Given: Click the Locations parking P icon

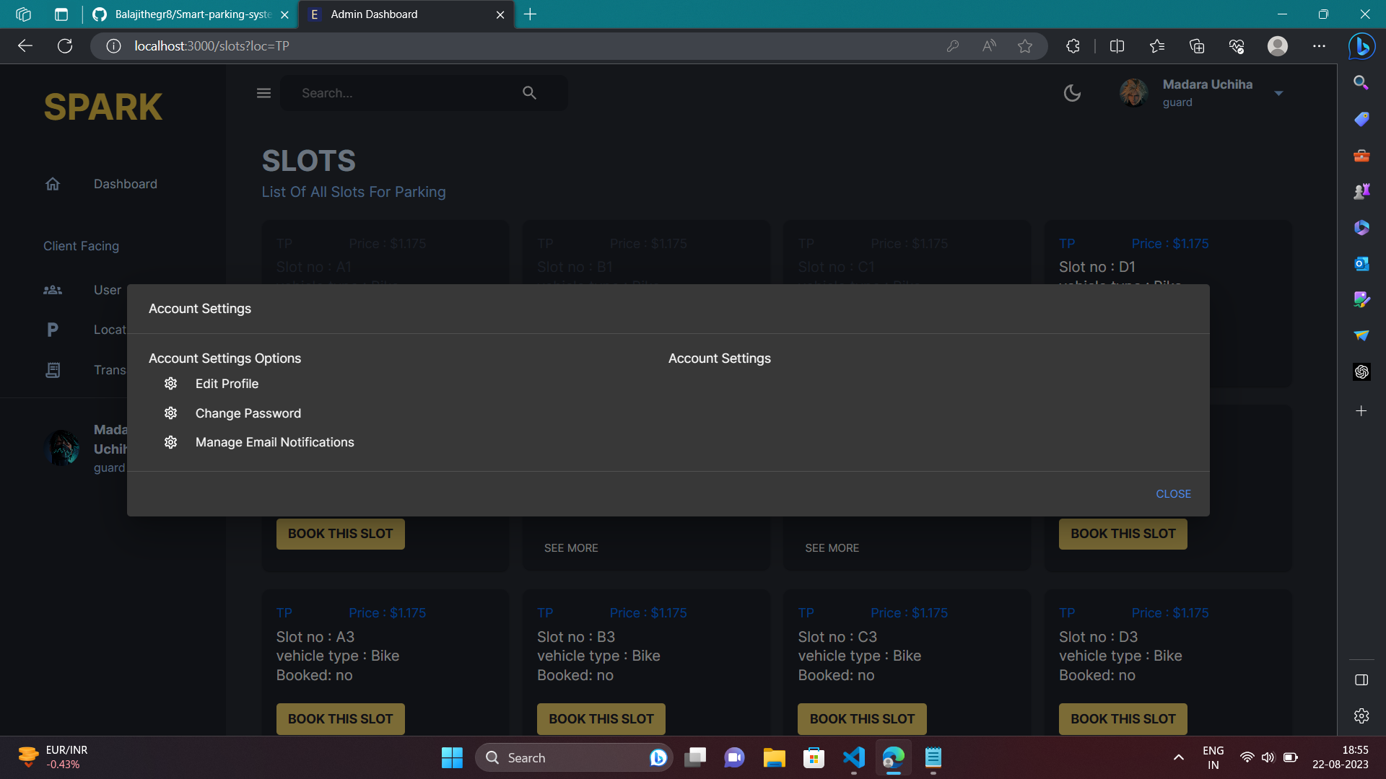Looking at the screenshot, I should click(53, 330).
